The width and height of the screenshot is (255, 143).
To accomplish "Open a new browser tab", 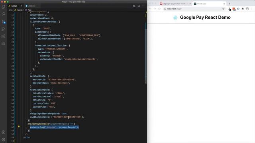I will [x=229, y=4].
